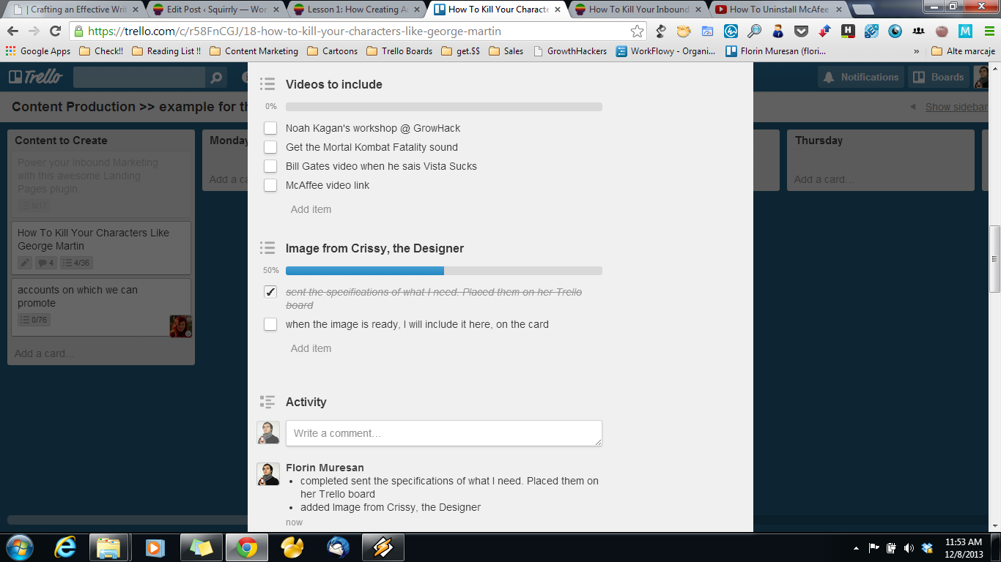Screen dimensions: 1001x562
Task: Click Add item under Videos to include
Action: [311, 209]
